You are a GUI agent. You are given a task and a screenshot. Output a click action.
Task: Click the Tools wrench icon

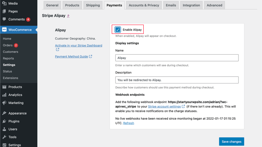click(4, 137)
